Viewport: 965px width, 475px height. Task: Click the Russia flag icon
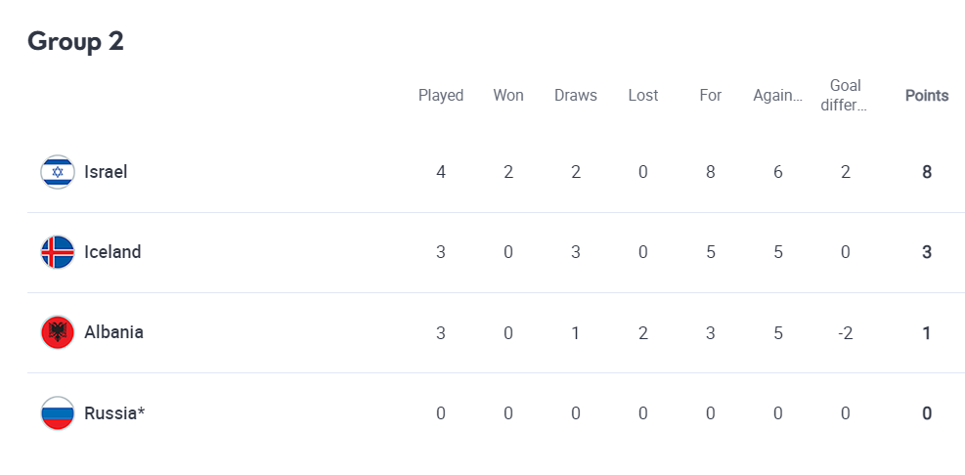(x=58, y=412)
